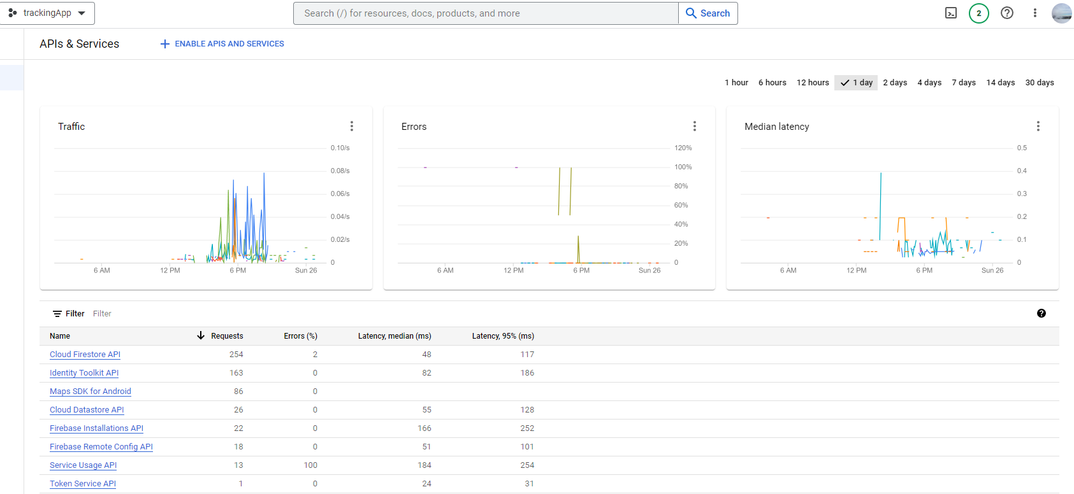
Task: Click the search bar input field
Action: pyautogui.click(x=486, y=13)
